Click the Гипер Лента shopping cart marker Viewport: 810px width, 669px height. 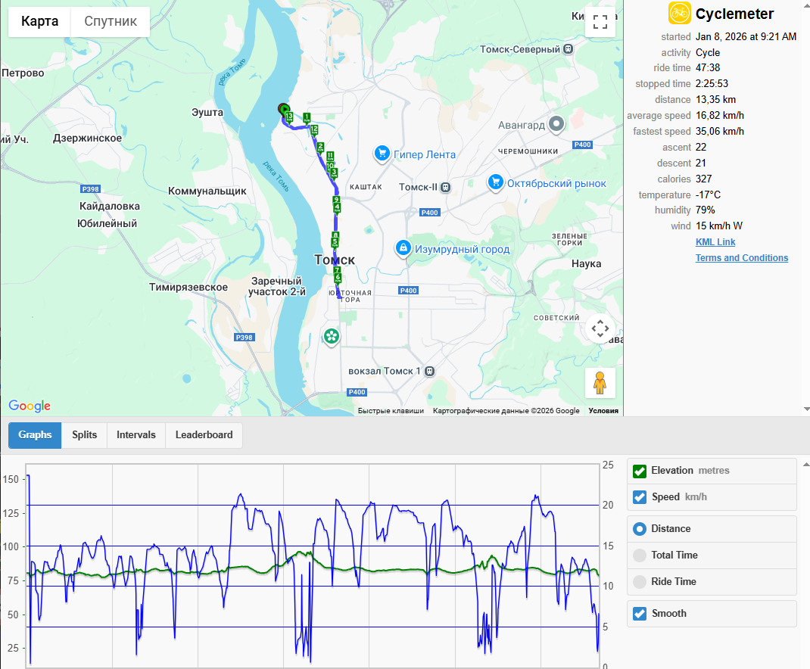[382, 154]
